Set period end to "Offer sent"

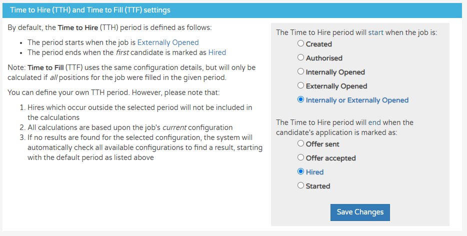(300, 143)
